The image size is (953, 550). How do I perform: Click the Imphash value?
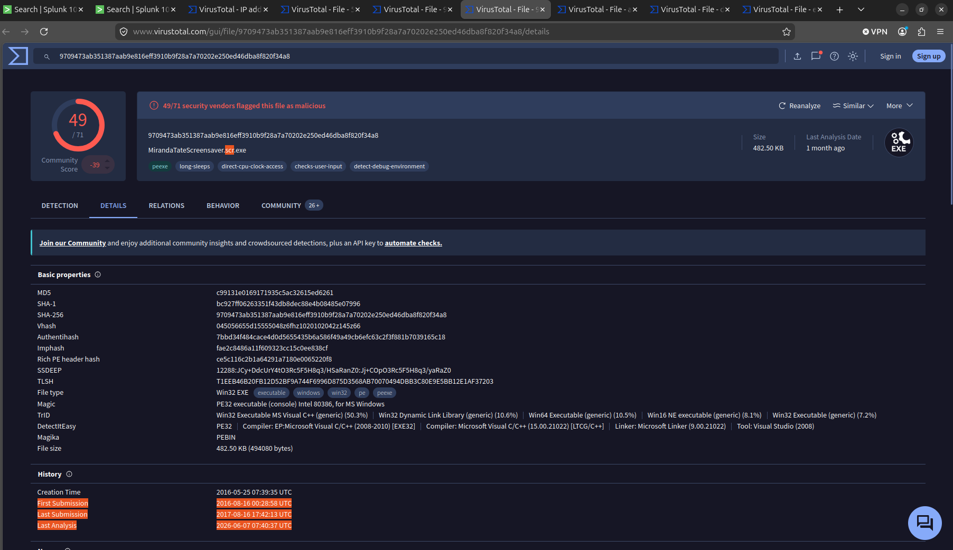pos(272,348)
